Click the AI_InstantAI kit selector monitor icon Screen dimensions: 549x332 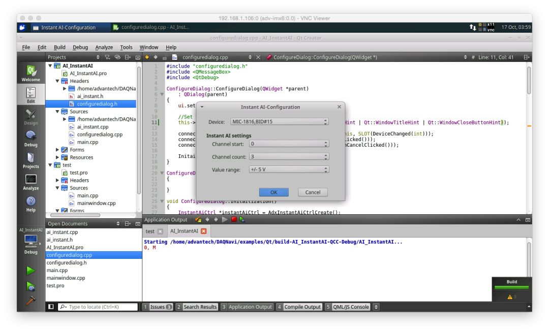[31, 241]
